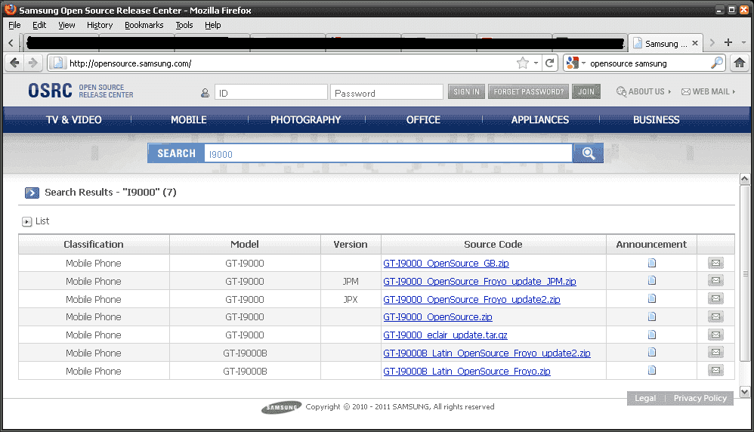The width and height of the screenshot is (754, 432).
Task: Click the magnifier search button beside I9000
Action: (x=588, y=153)
